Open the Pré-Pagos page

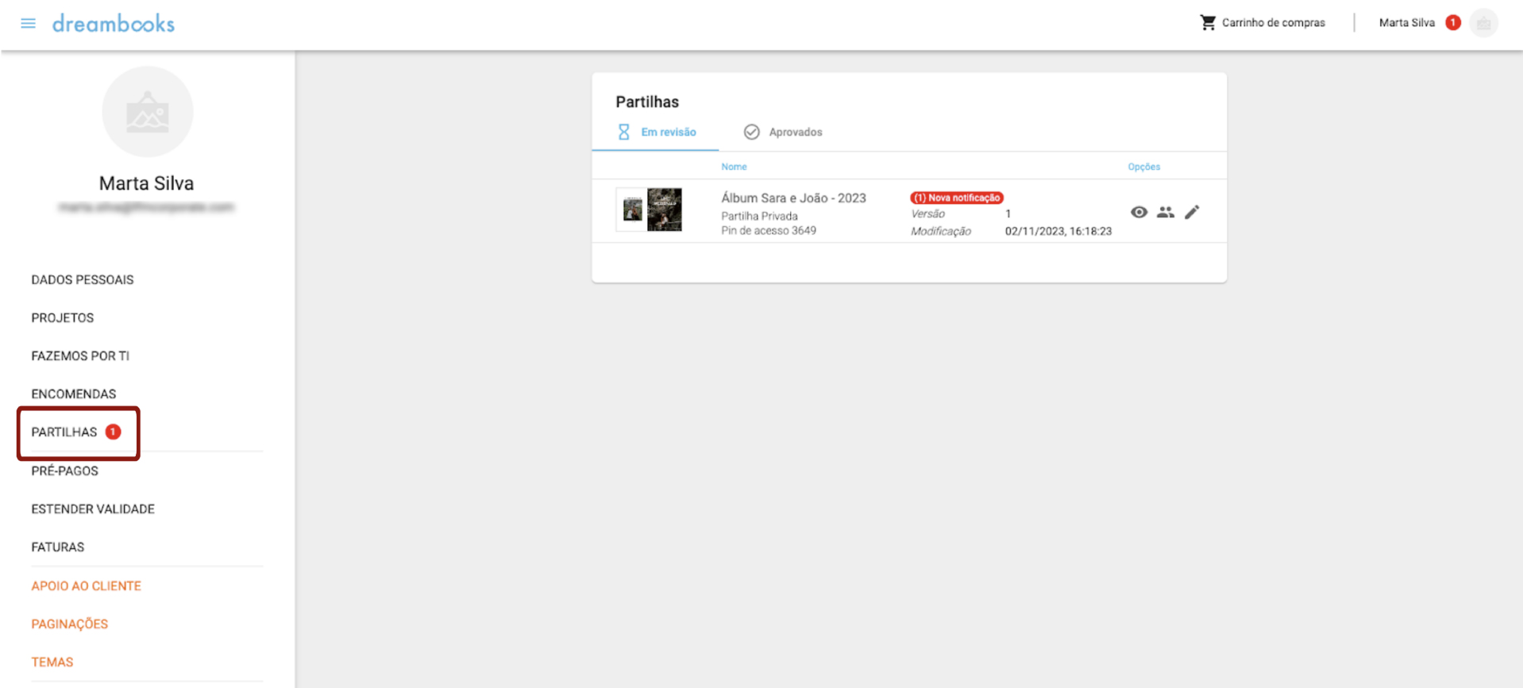coord(65,471)
